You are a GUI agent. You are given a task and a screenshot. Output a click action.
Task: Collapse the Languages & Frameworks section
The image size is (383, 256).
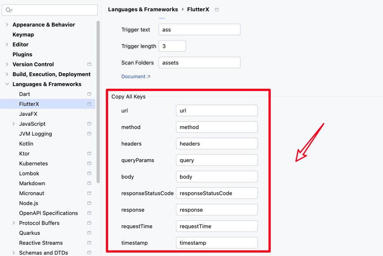tap(7, 84)
